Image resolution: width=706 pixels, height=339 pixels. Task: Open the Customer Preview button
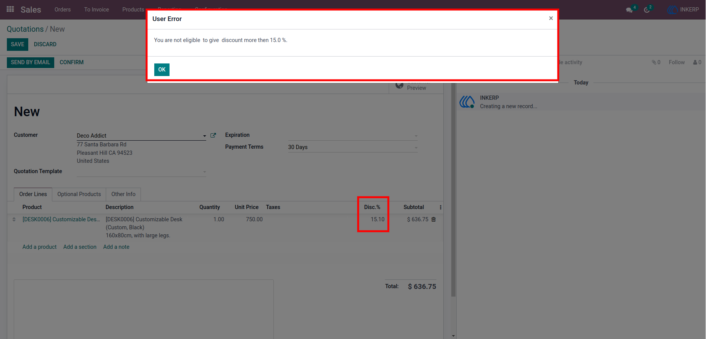pos(416,88)
